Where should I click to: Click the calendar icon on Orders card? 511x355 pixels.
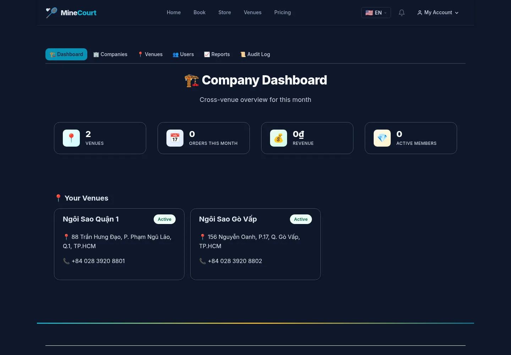pyautogui.click(x=175, y=138)
